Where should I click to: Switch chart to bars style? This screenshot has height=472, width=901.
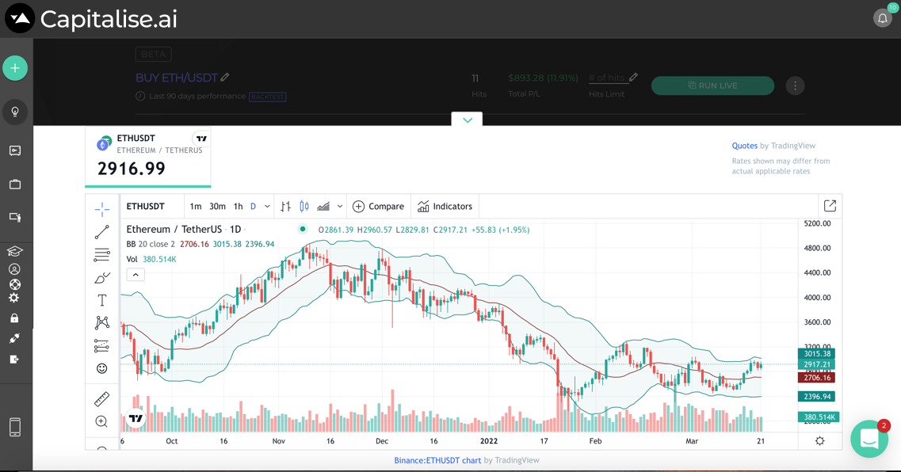click(x=285, y=207)
